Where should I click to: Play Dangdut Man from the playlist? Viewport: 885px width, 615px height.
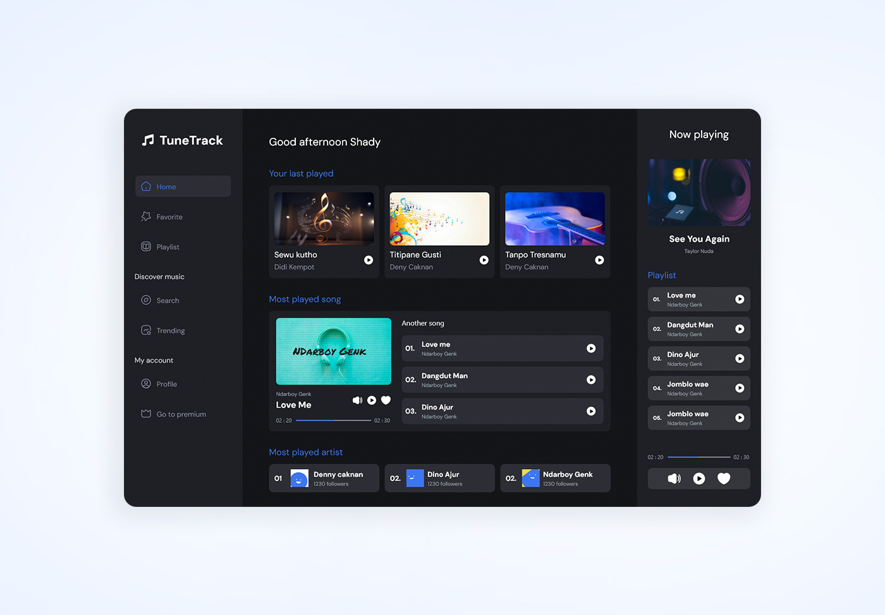click(x=740, y=329)
